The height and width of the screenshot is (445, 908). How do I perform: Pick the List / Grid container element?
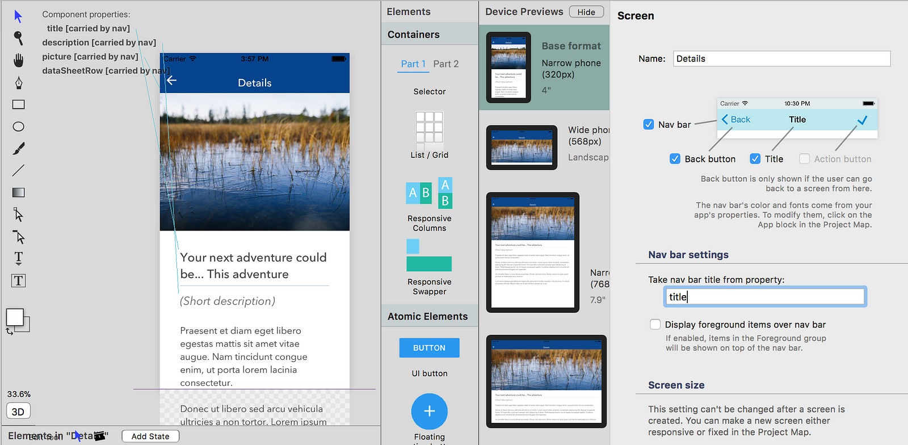(x=430, y=135)
